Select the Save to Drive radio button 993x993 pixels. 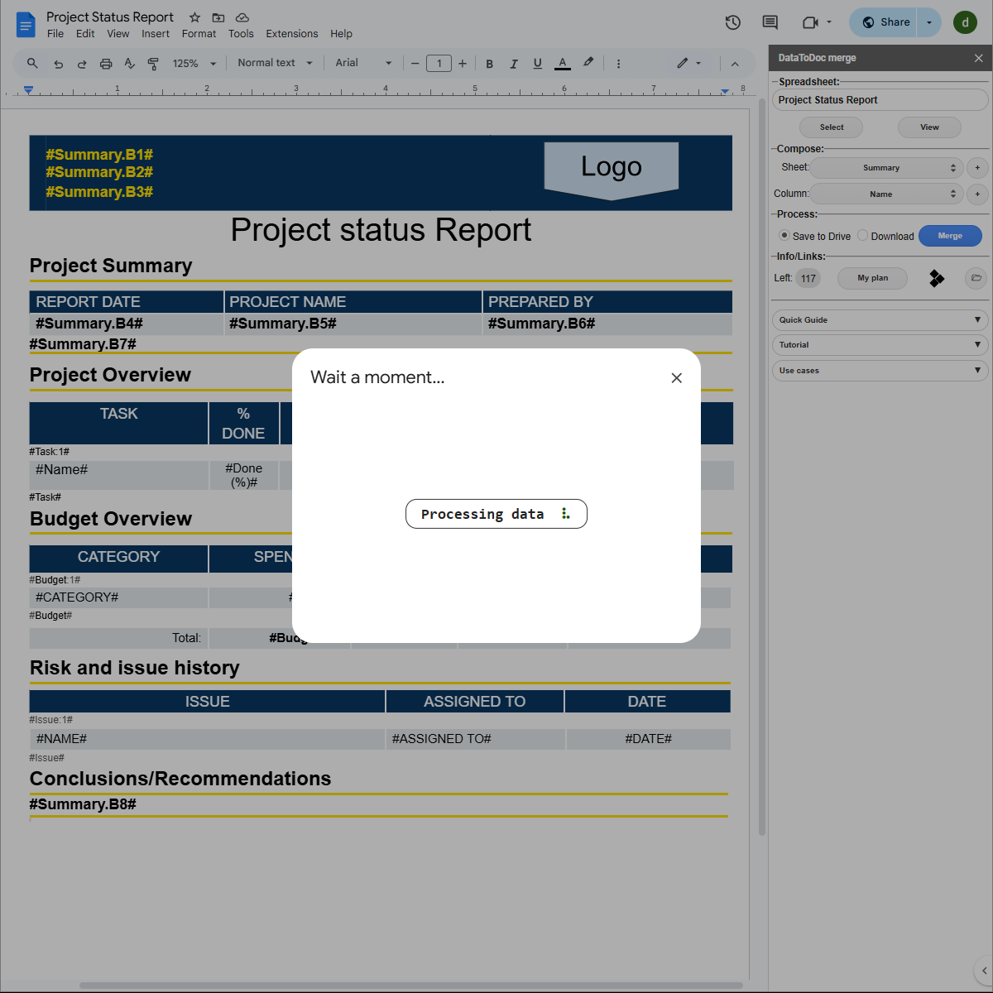[784, 235]
